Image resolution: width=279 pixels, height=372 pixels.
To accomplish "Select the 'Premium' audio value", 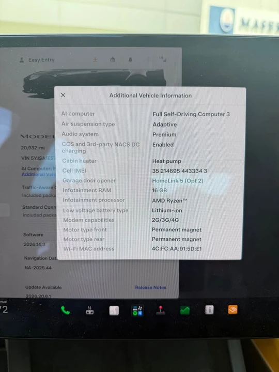I will pyautogui.click(x=164, y=134).
